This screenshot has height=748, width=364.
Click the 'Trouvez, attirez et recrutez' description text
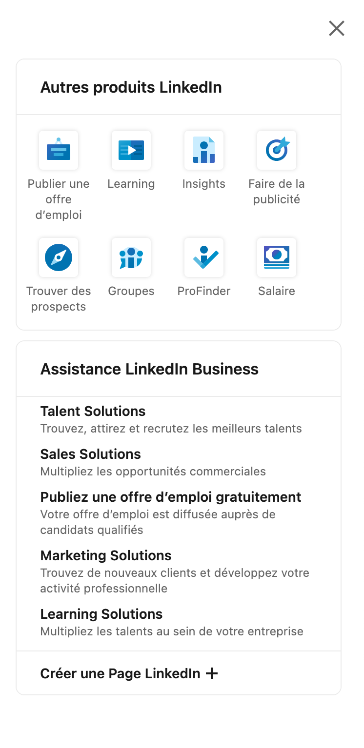[171, 429]
